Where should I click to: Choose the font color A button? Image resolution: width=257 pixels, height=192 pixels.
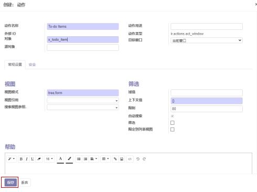coord(60,159)
